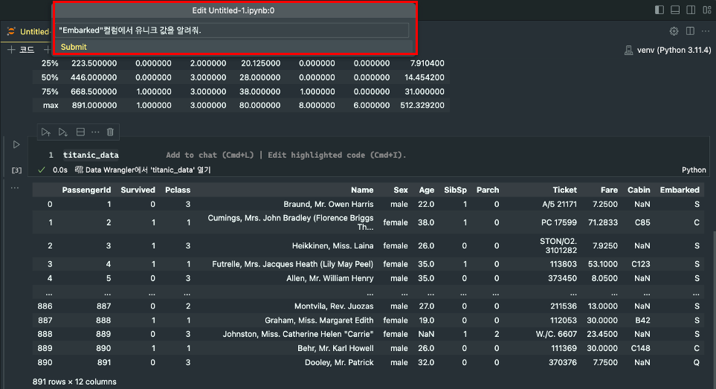716x389 pixels.
Task: Click ticket value PC 17599
Action: coord(559,222)
